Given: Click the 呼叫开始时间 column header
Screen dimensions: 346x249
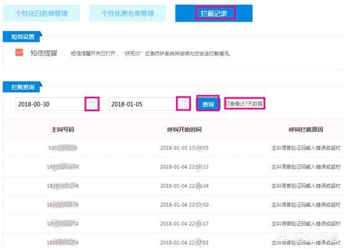Looking at the screenshot, I should [184, 130].
